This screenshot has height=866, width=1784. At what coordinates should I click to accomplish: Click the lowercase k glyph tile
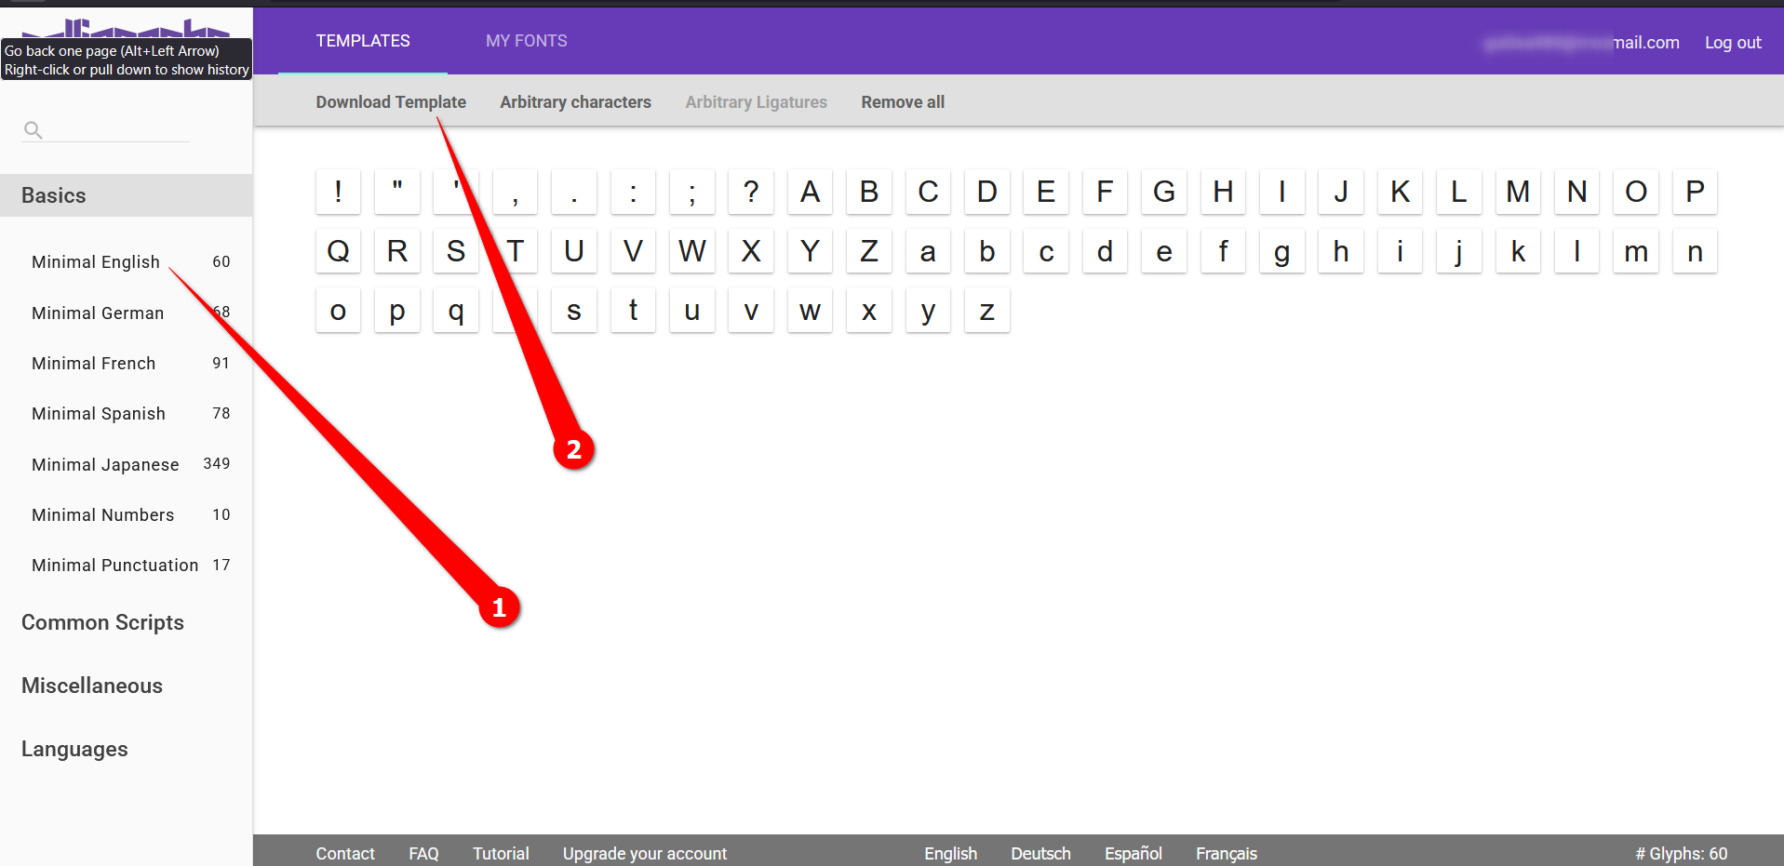click(1518, 251)
